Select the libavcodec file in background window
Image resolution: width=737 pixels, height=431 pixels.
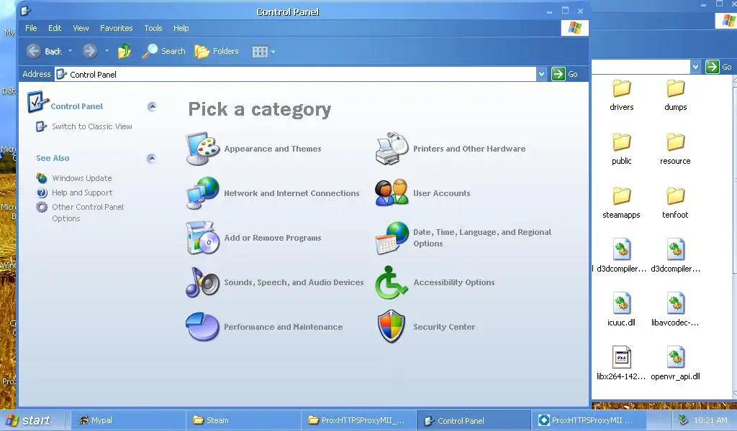tap(675, 310)
